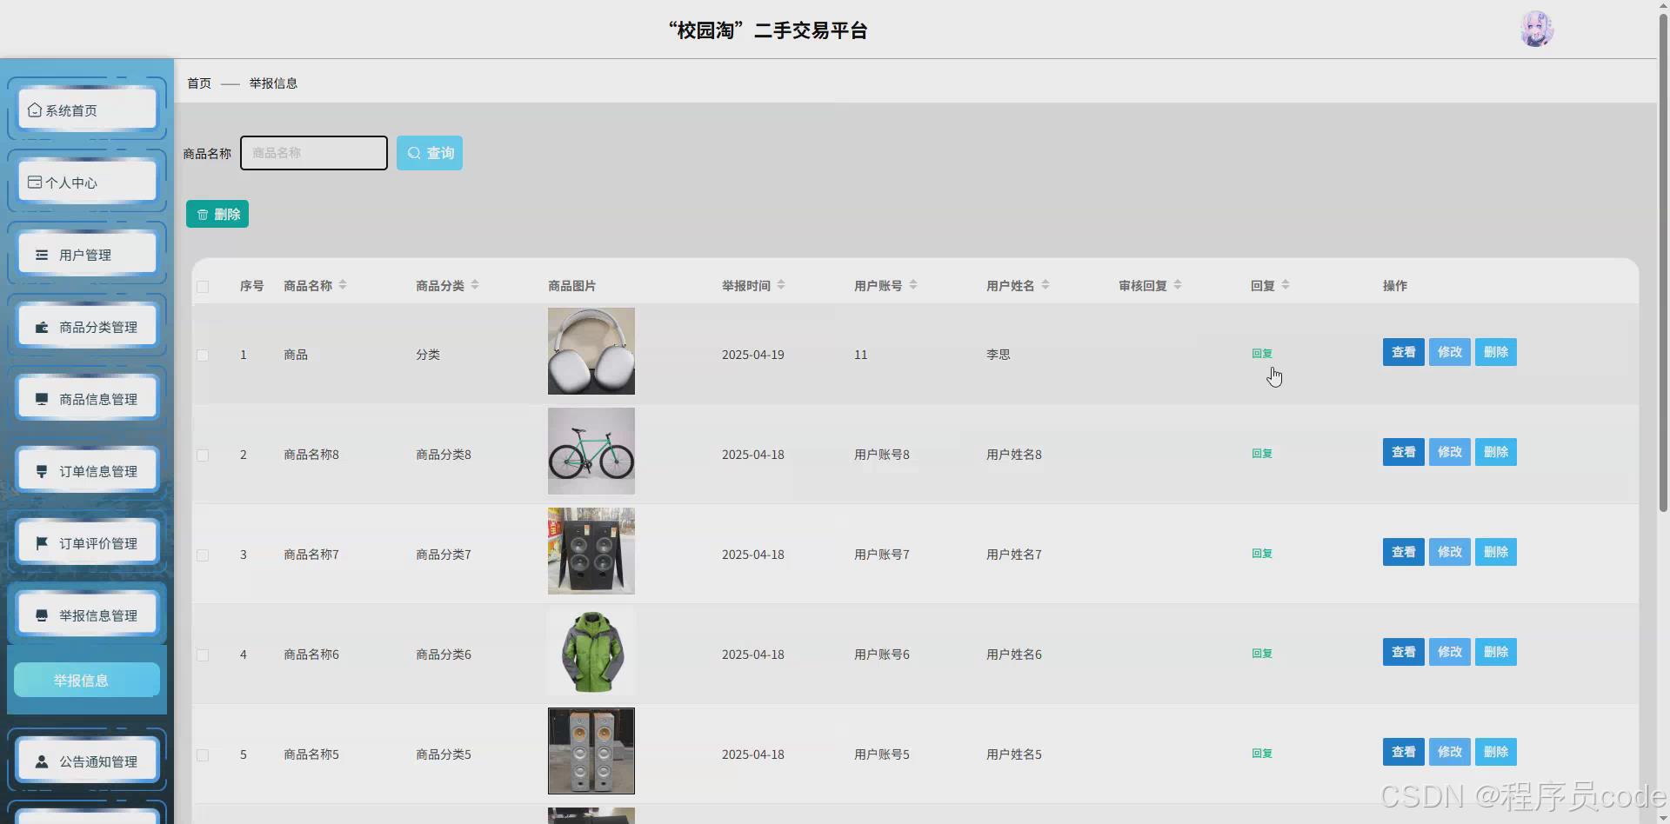Check the checkbox beside 商品名称7
The height and width of the screenshot is (824, 1670).
(x=202, y=555)
